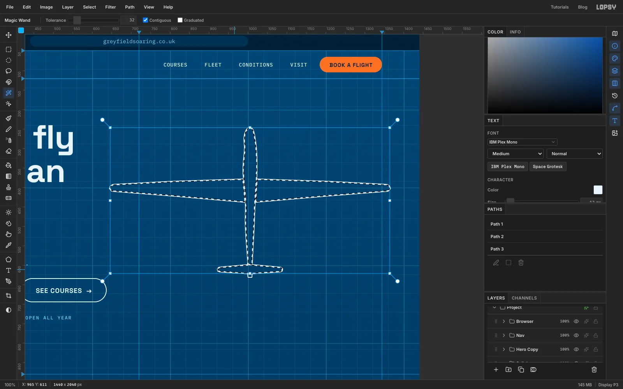Duplicate the selected layer
Screen dimensions: 623x389
tap(521, 370)
